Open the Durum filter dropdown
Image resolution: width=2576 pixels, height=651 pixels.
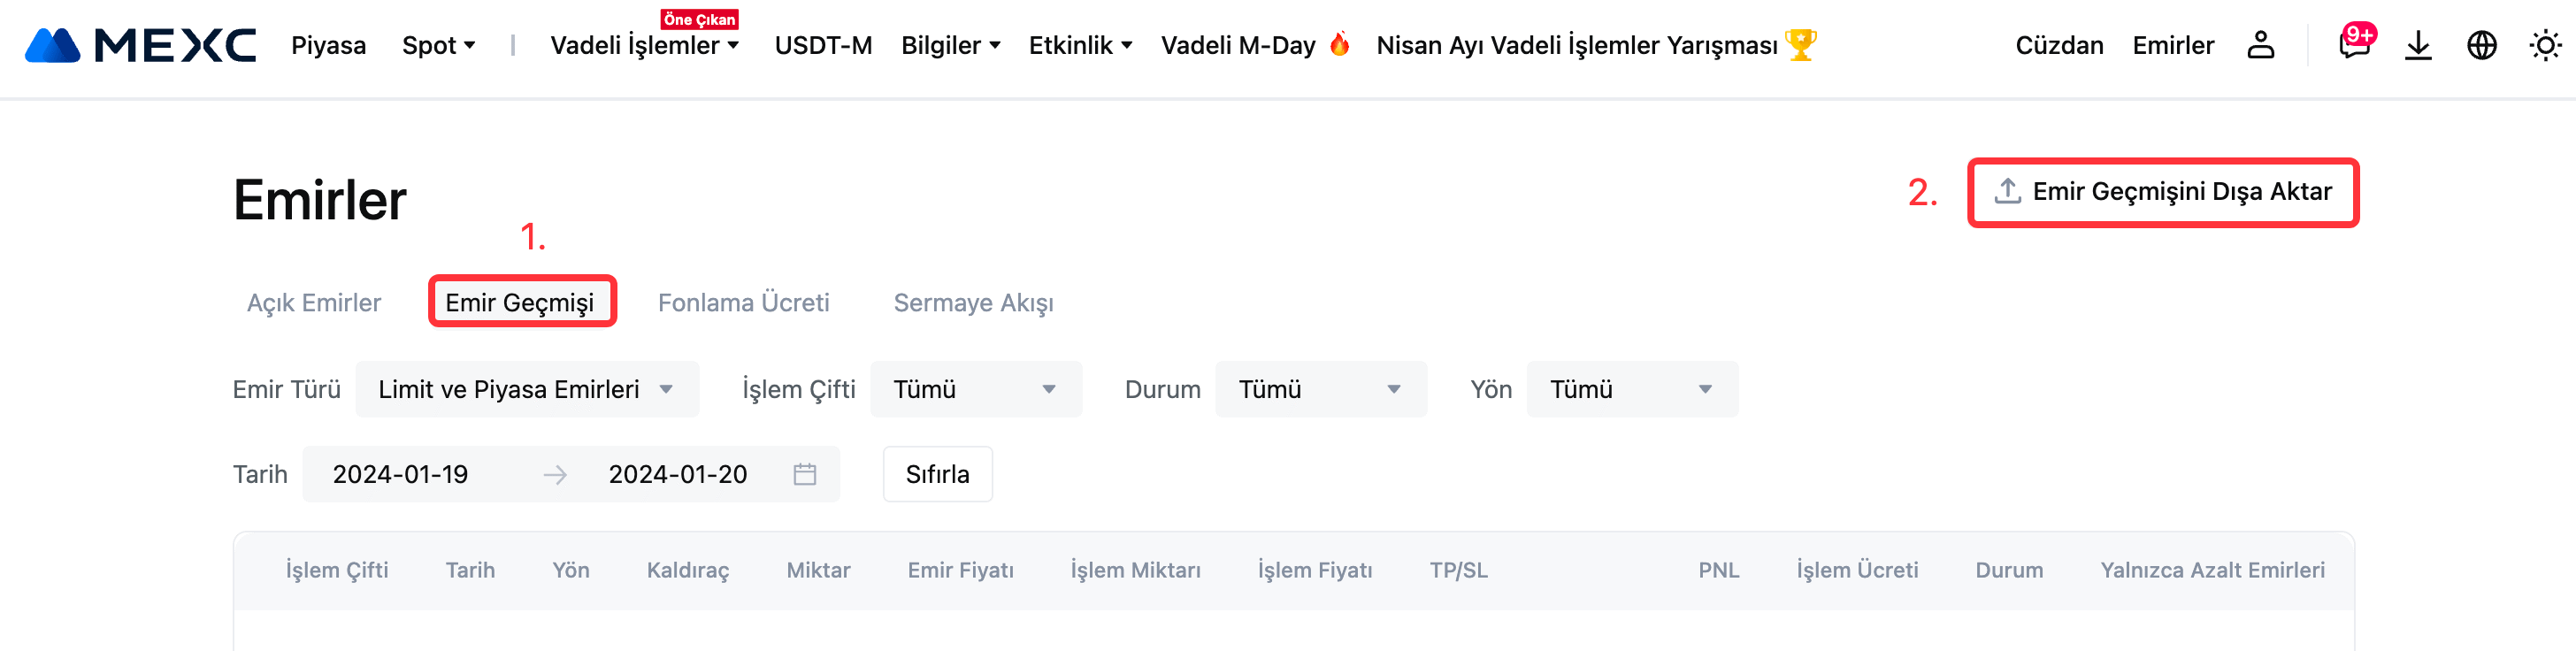[1320, 389]
